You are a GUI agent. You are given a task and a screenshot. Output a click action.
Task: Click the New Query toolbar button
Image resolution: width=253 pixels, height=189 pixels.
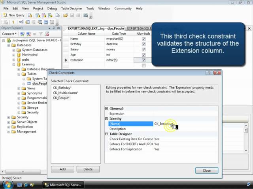(14, 15)
